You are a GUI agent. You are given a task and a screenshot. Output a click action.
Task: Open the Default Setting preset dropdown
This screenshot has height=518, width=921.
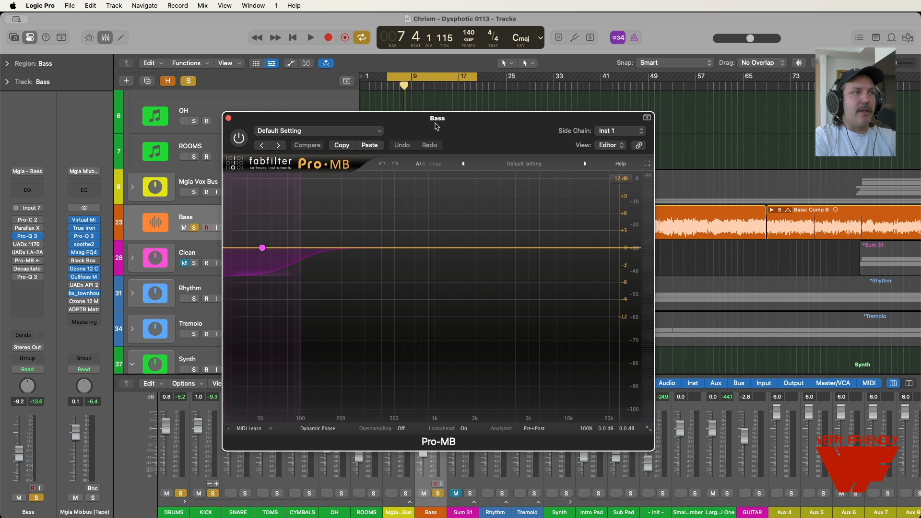pos(319,131)
